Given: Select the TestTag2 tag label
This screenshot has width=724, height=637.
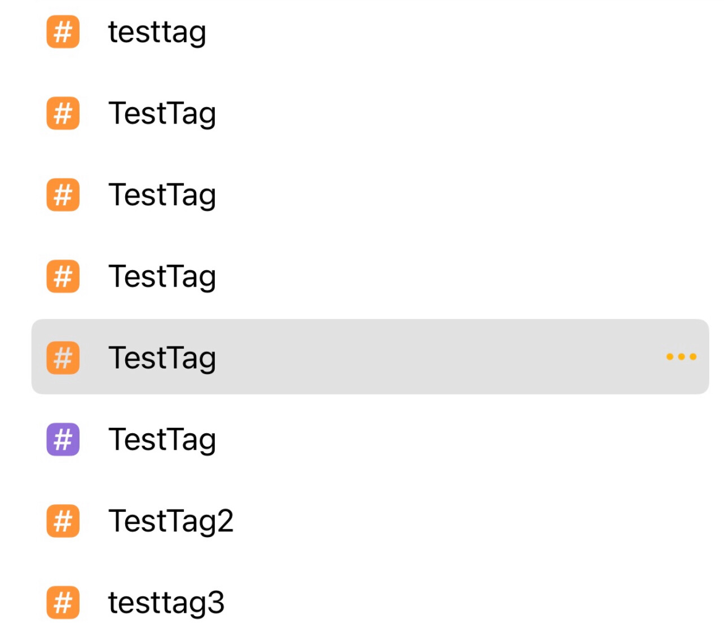Looking at the screenshot, I should tap(171, 521).
